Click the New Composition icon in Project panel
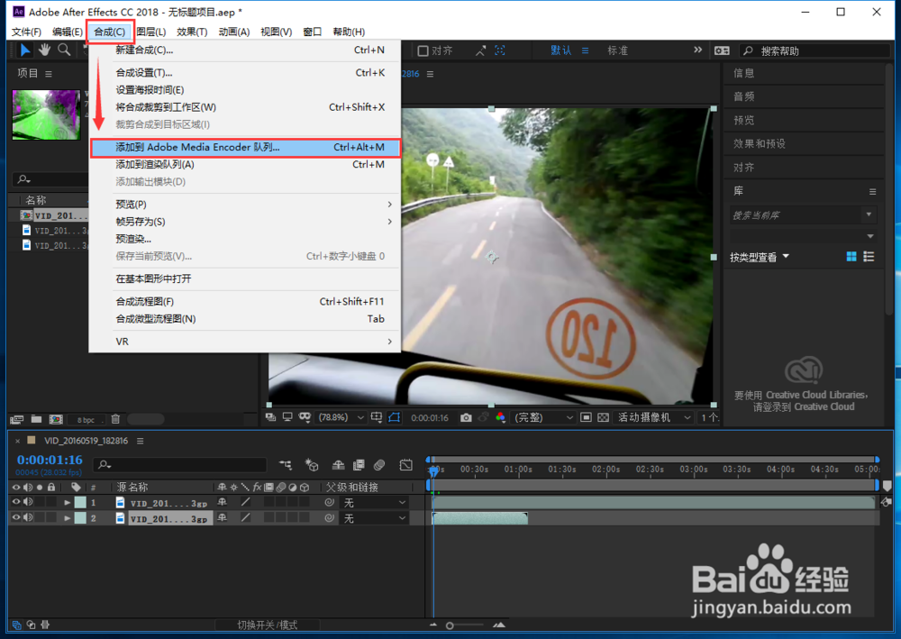 coord(56,419)
